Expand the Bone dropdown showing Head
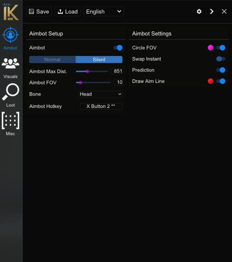 (101, 94)
